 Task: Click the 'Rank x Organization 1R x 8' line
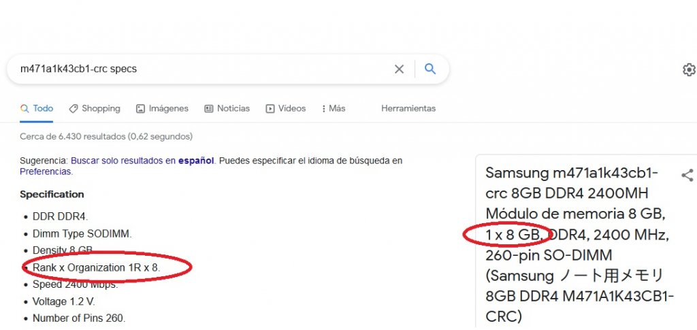pos(96,267)
